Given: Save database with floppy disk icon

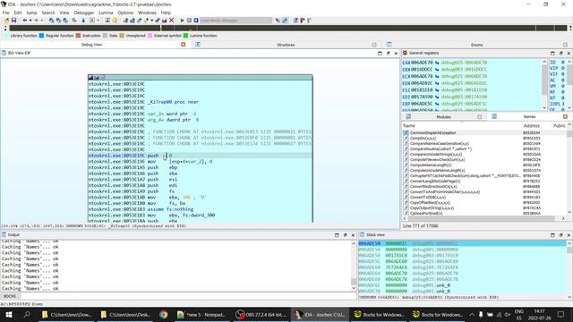Looking at the screenshot, I should (14, 21).
